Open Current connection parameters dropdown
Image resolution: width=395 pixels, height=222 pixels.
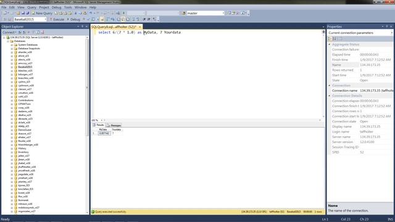pos(392,33)
